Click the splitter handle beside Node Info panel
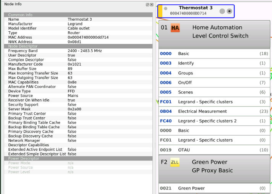Screen dimensions: 272x194 (155, 145)
